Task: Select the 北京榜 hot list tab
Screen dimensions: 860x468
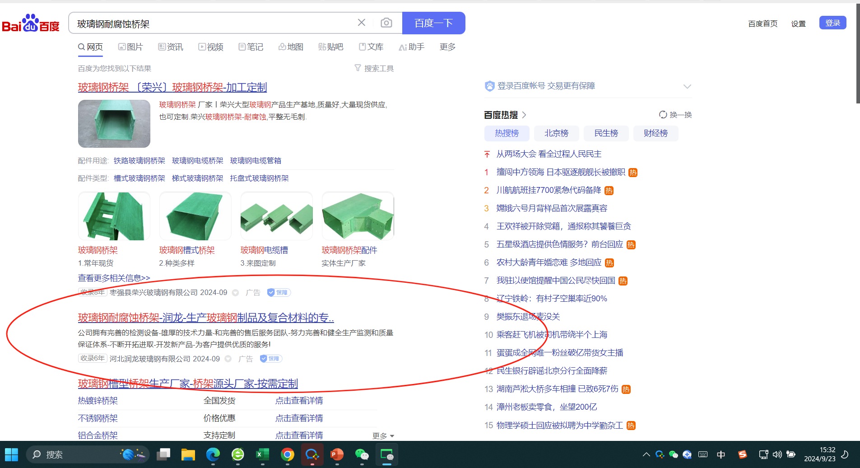Action: click(556, 133)
